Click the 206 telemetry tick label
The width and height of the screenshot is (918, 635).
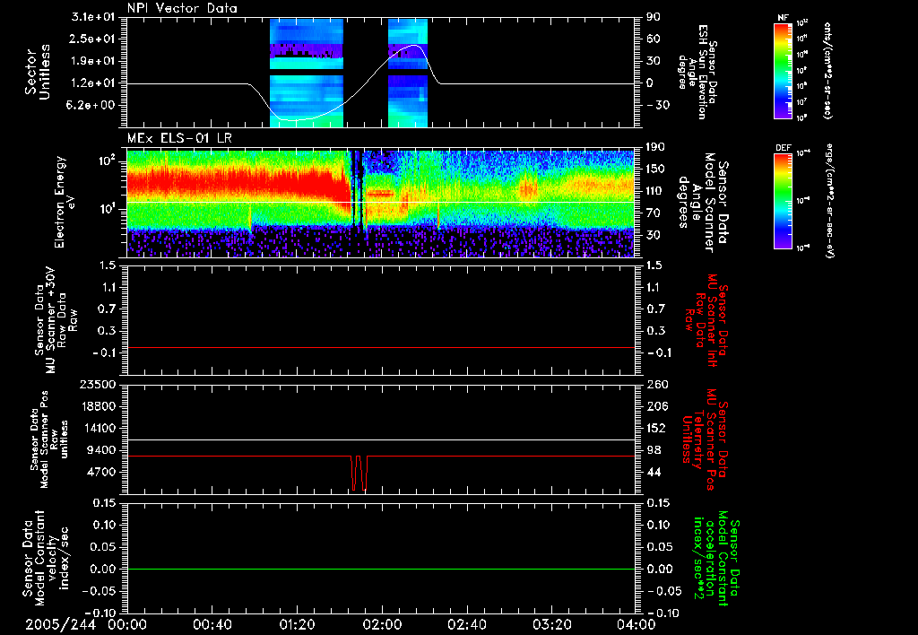click(657, 406)
